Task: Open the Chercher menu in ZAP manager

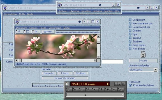Action: pos(74,11)
